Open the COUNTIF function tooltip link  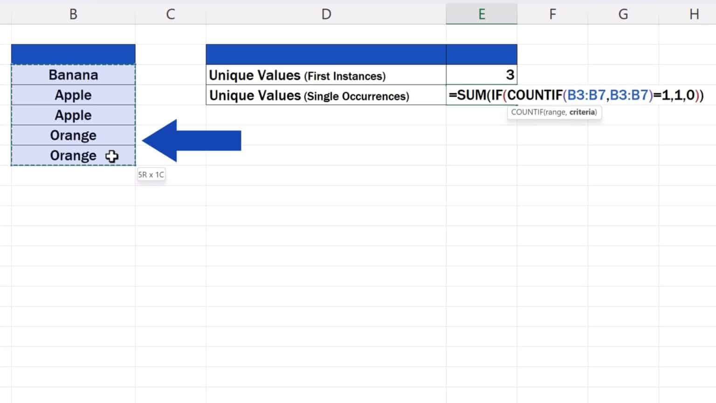point(528,112)
